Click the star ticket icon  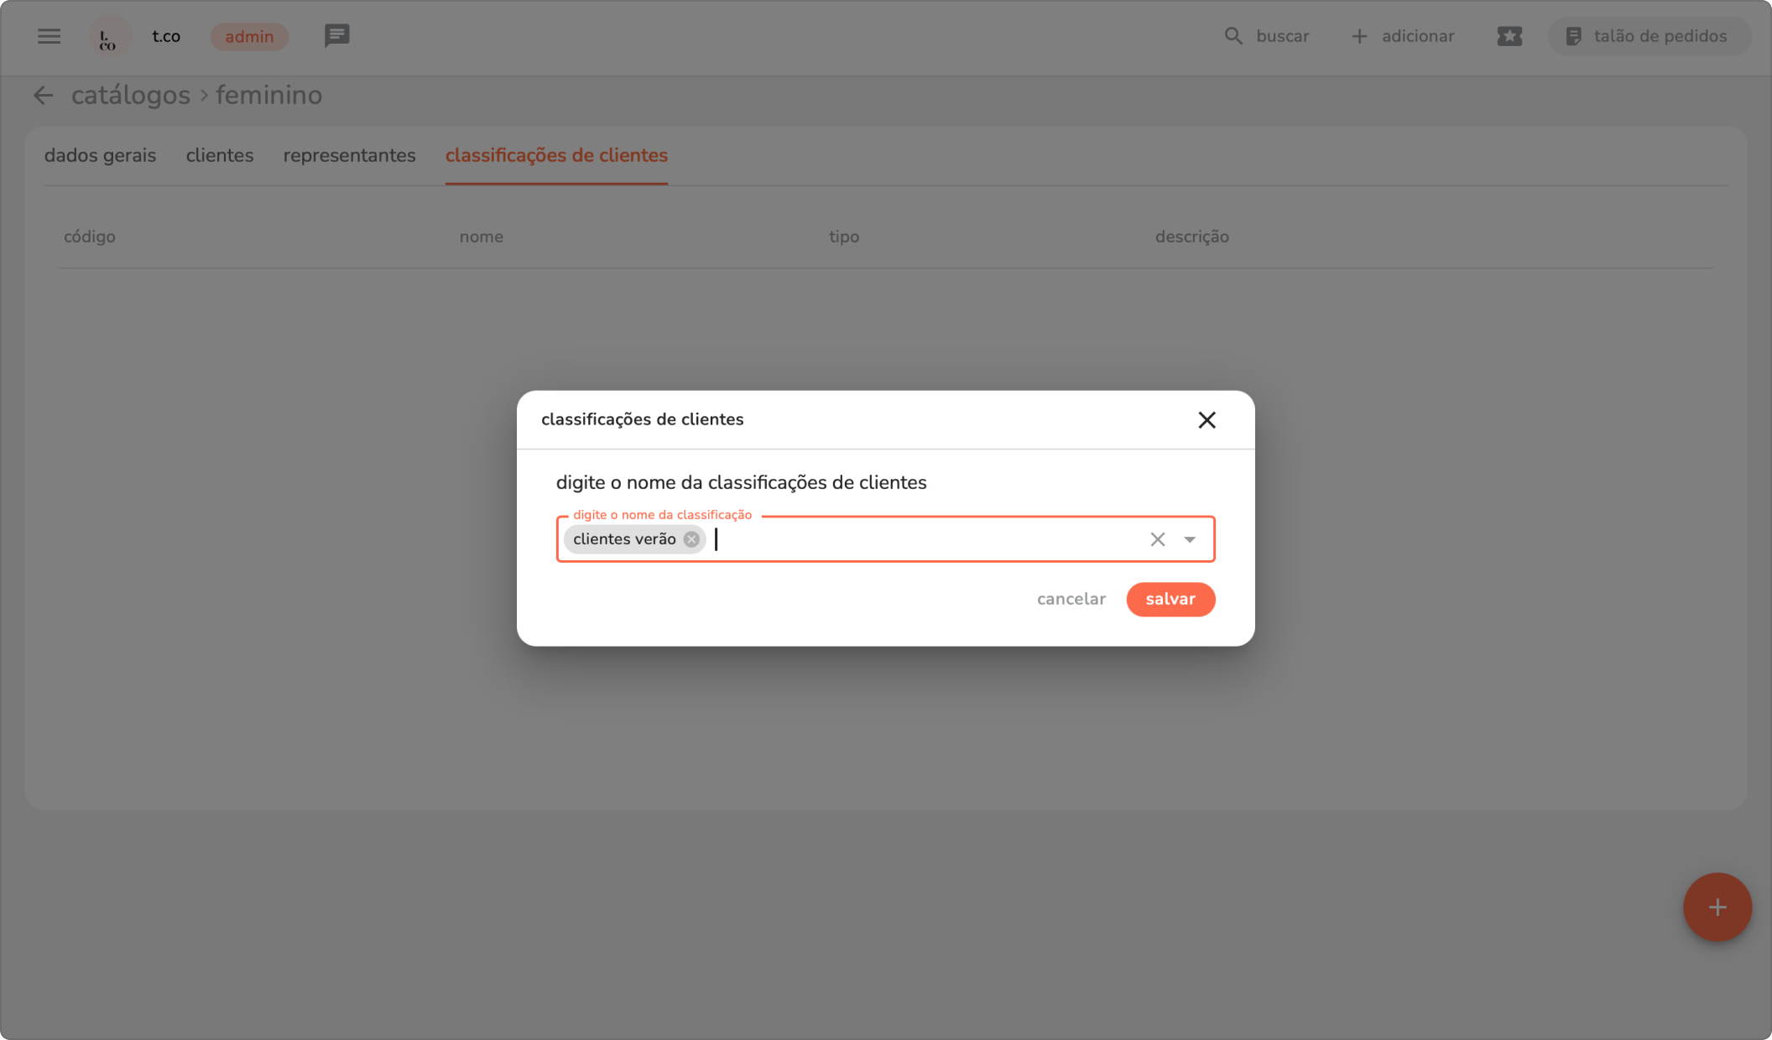1509,36
